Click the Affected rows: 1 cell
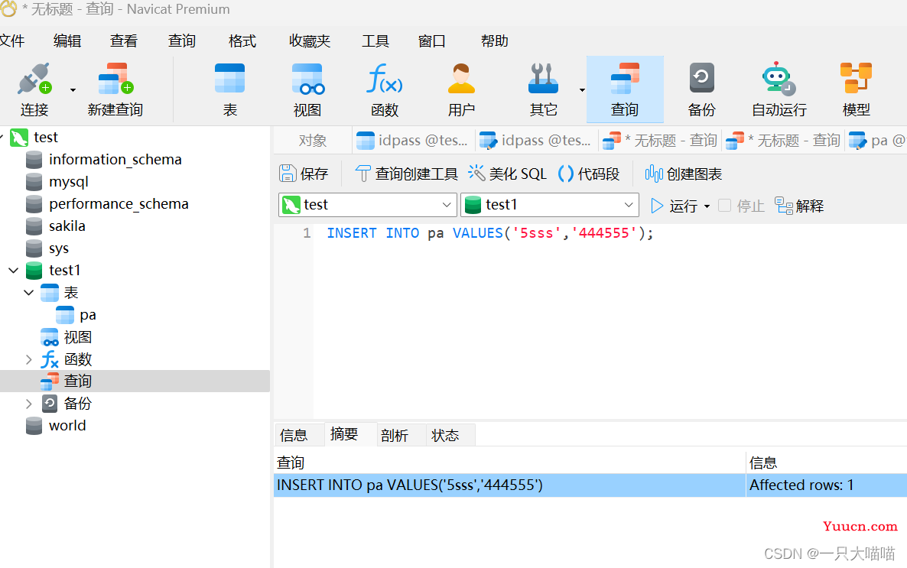Viewport: 907px width, 568px height. 826,485
